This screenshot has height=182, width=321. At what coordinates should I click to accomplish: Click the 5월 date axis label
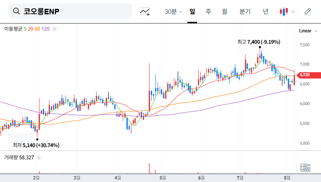(163, 178)
